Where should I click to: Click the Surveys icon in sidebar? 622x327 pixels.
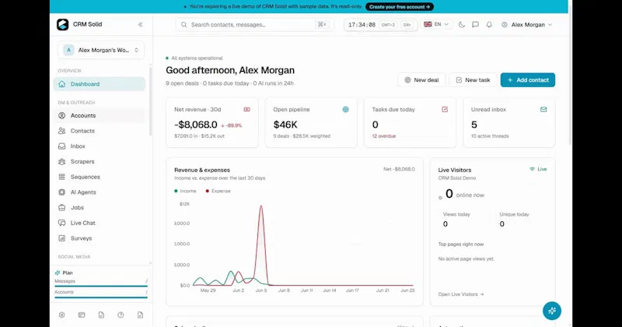pyautogui.click(x=62, y=238)
